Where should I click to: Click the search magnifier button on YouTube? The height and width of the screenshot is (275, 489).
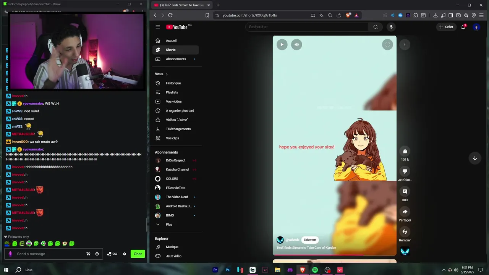pos(376,27)
